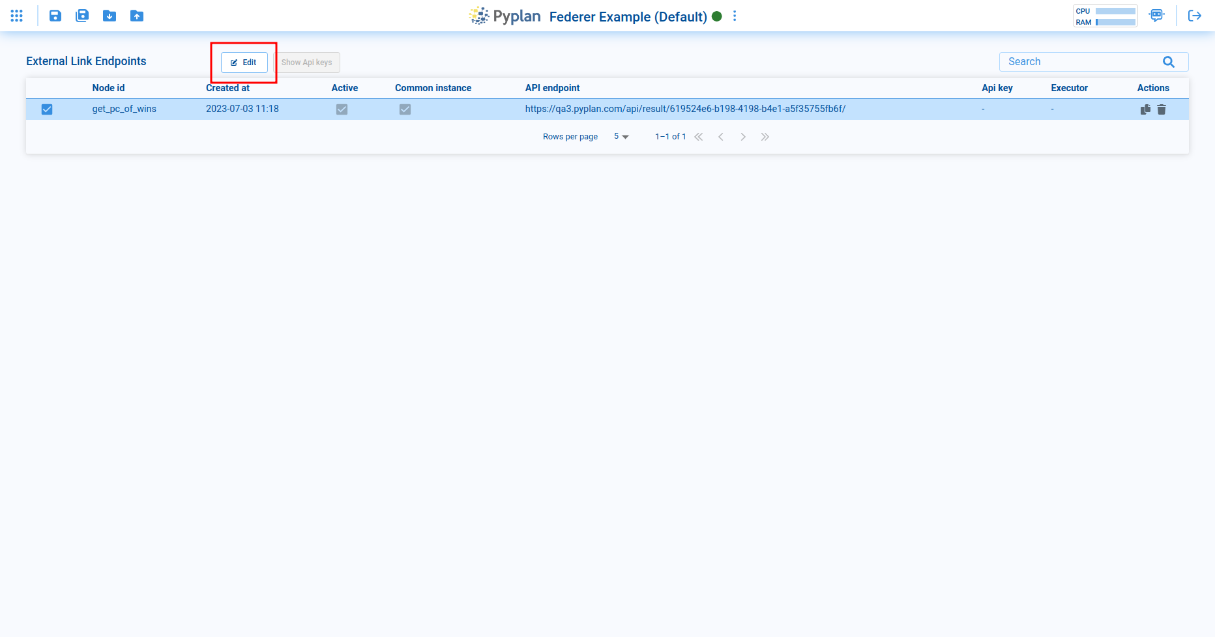Click the Save model icon
Screen dimensions: 1215x637
(x=55, y=16)
